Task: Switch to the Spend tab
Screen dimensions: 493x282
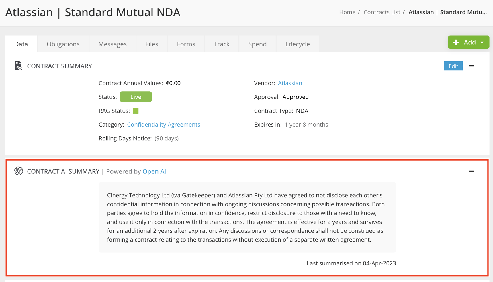Action: point(257,44)
